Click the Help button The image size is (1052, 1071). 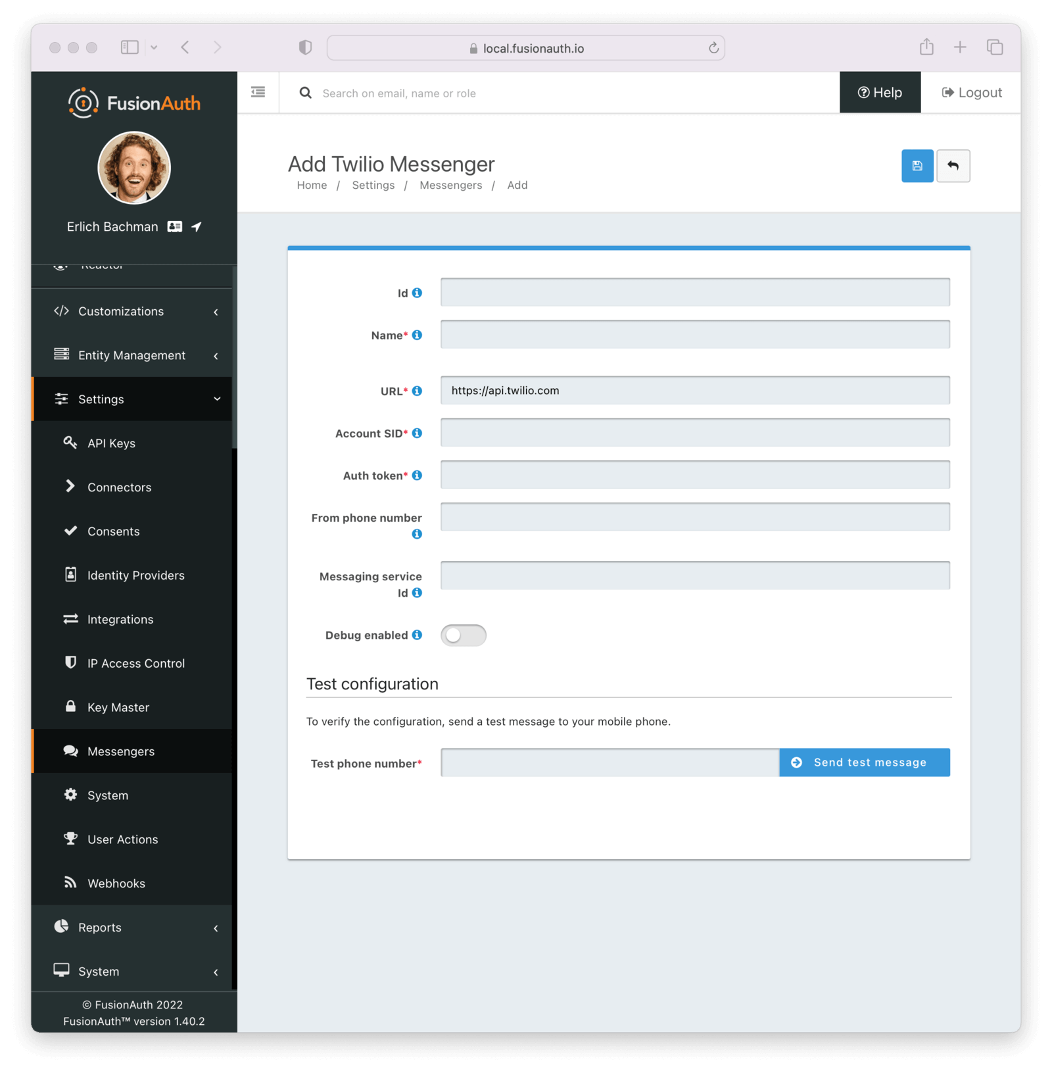click(880, 93)
